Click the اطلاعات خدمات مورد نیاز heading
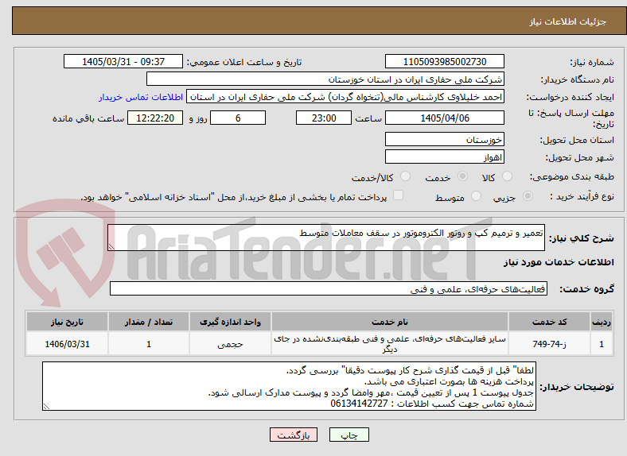The height and width of the screenshot is (456, 627). pos(559,262)
